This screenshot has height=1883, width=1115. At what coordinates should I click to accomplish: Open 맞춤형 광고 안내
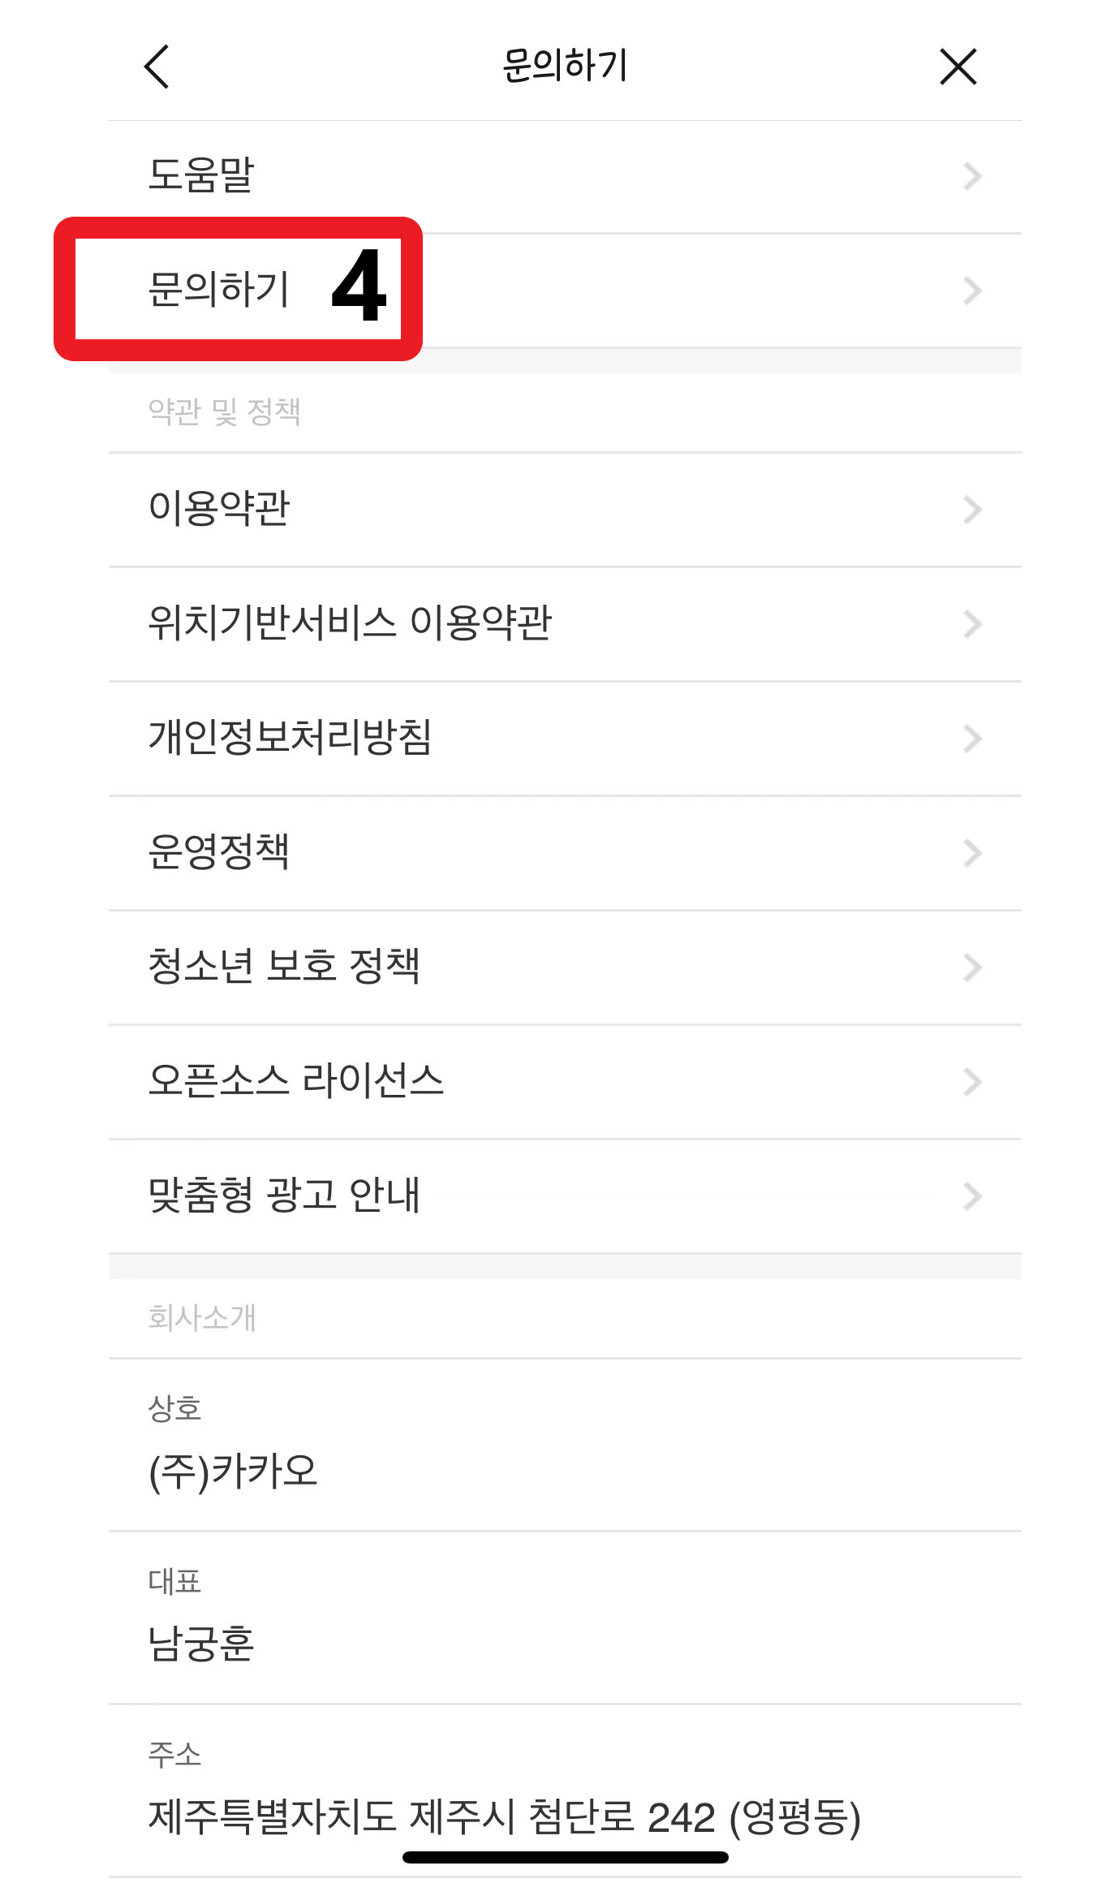tap(284, 1196)
